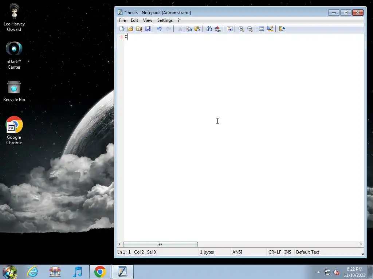Select the Recycle Bin desktop icon
The width and height of the screenshot is (373, 279).
(x=14, y=91)
